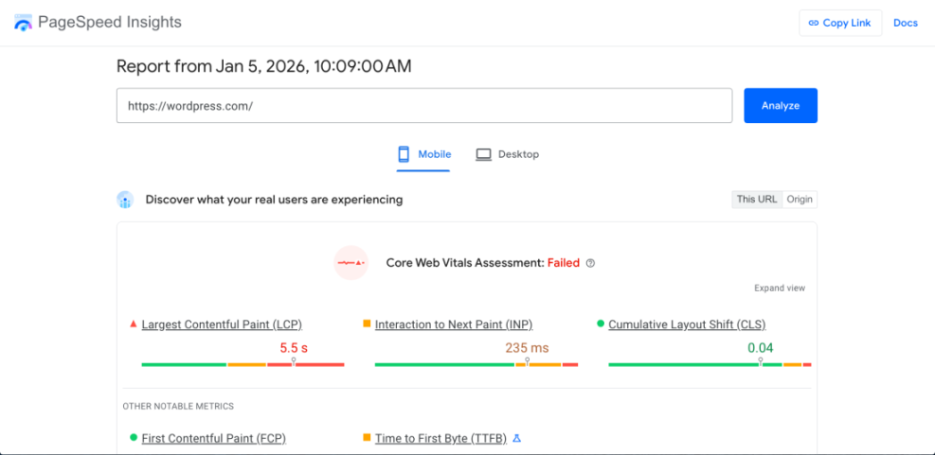Open Cumulative Layout Shift (CLS) link
The width and height of the screenshot is (935, 455).
(687, 324)
